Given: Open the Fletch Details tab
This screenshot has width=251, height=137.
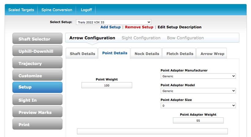Looking at the screenshot, I should 180,54.
